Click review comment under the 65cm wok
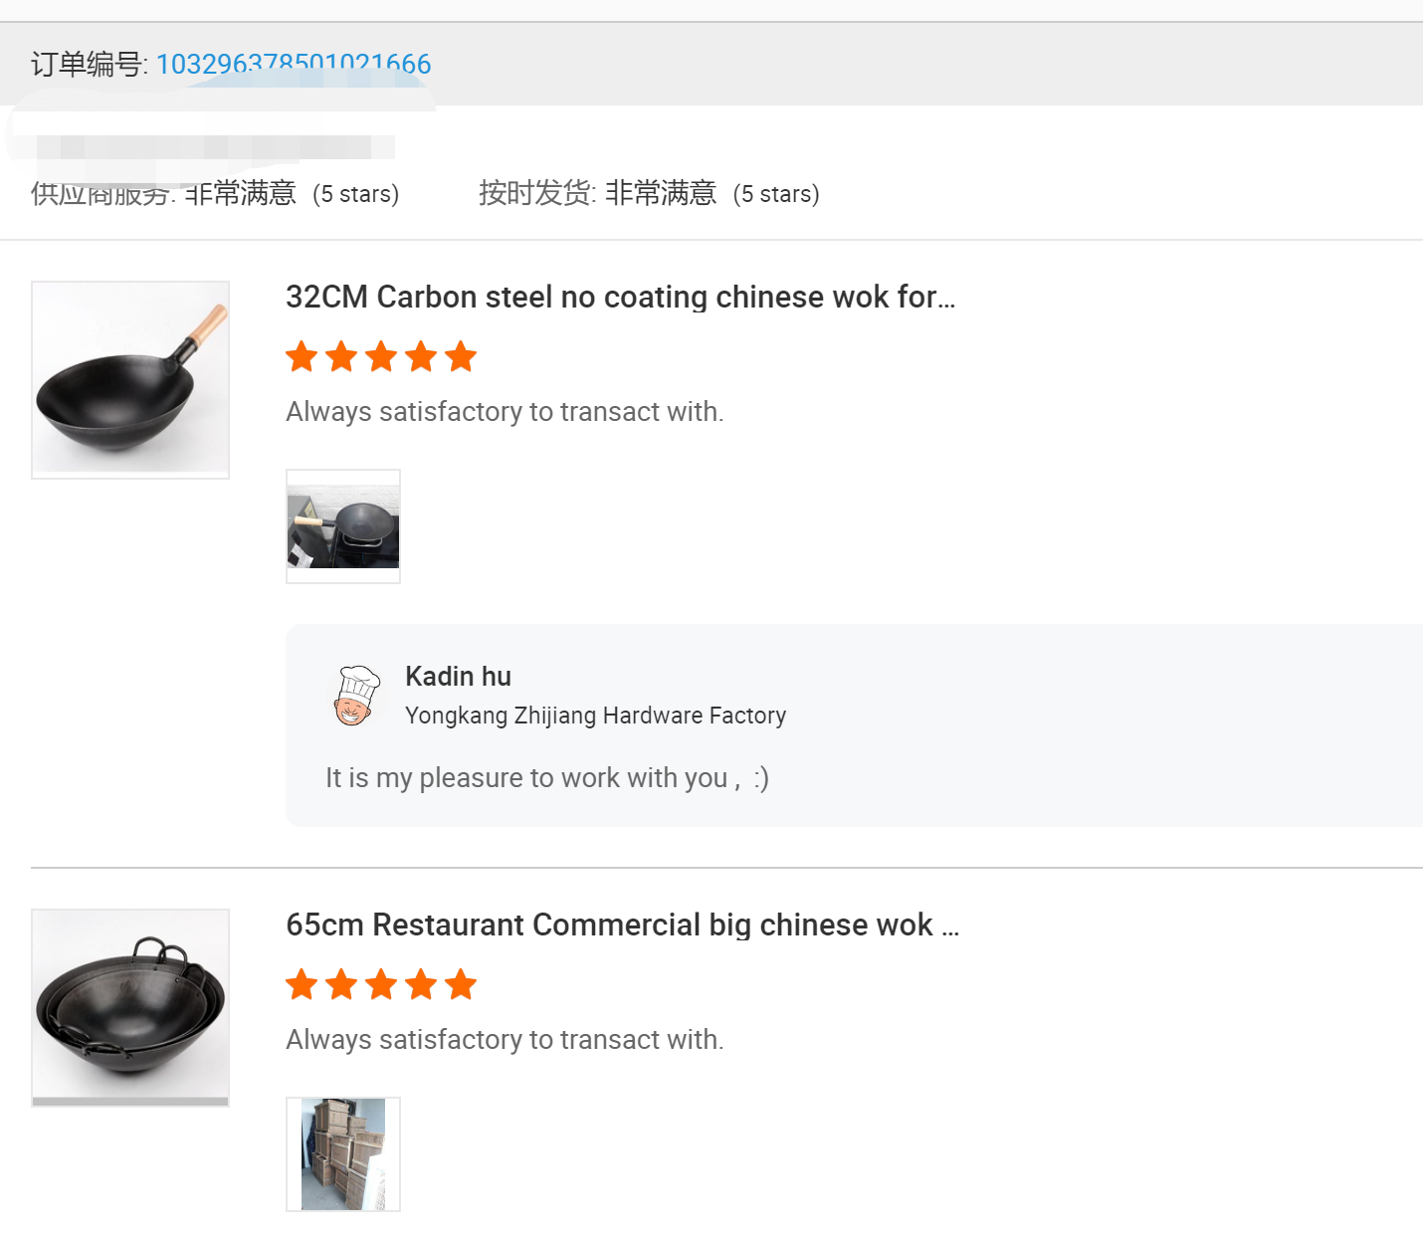Viewport: 1423px width, 1233px height. (505, 1039)
